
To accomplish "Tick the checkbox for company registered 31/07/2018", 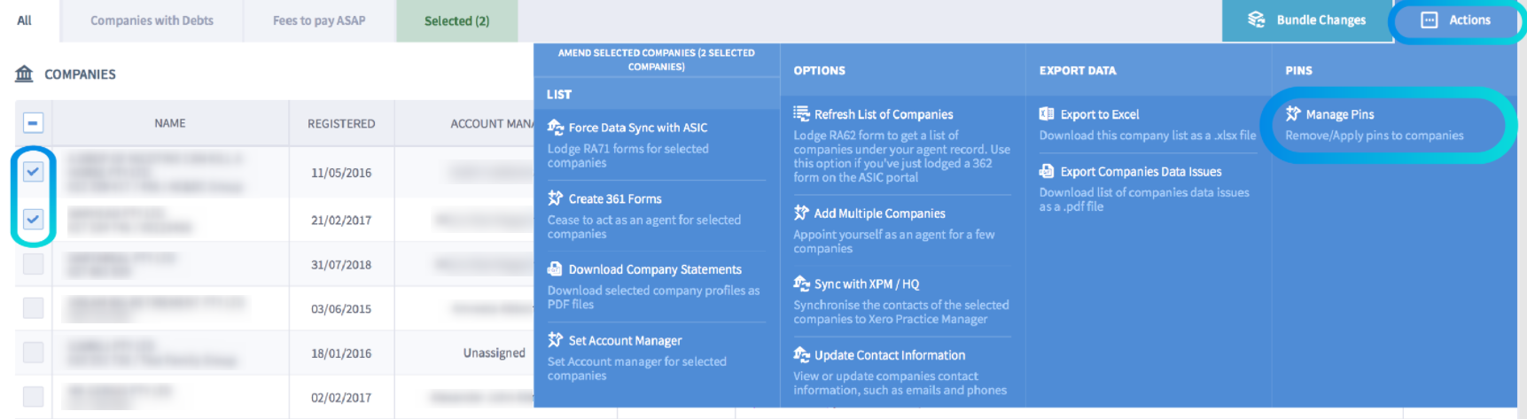I will pyautogui.click(x=33, y=263).
